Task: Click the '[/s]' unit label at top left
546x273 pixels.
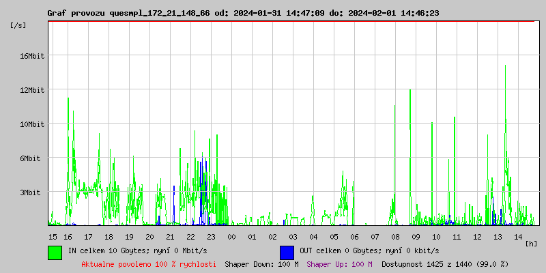Action: 19,25
